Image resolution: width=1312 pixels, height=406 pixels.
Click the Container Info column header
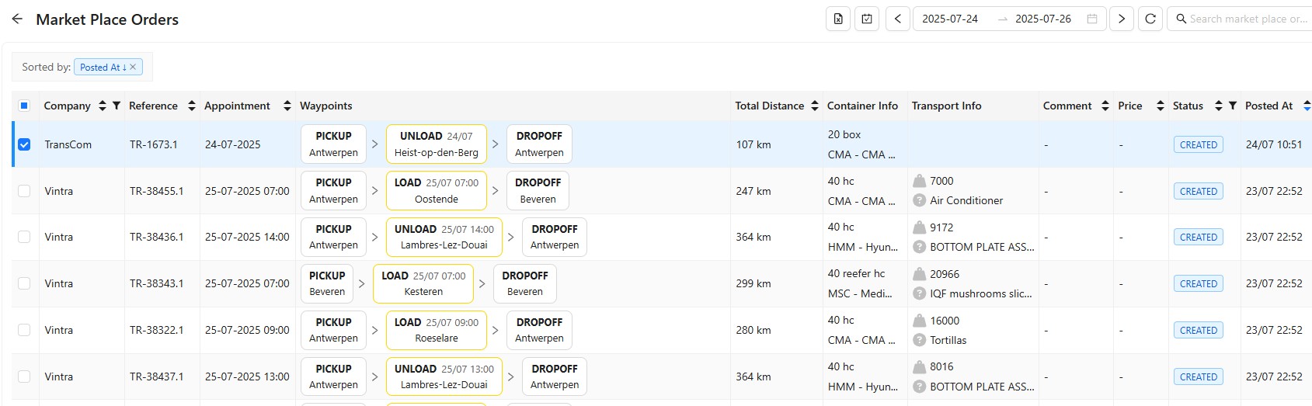[x=862, y=106]
